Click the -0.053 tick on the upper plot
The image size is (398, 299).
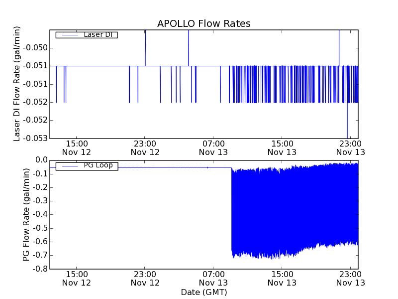pyautogui.click(x=38, y=138)
